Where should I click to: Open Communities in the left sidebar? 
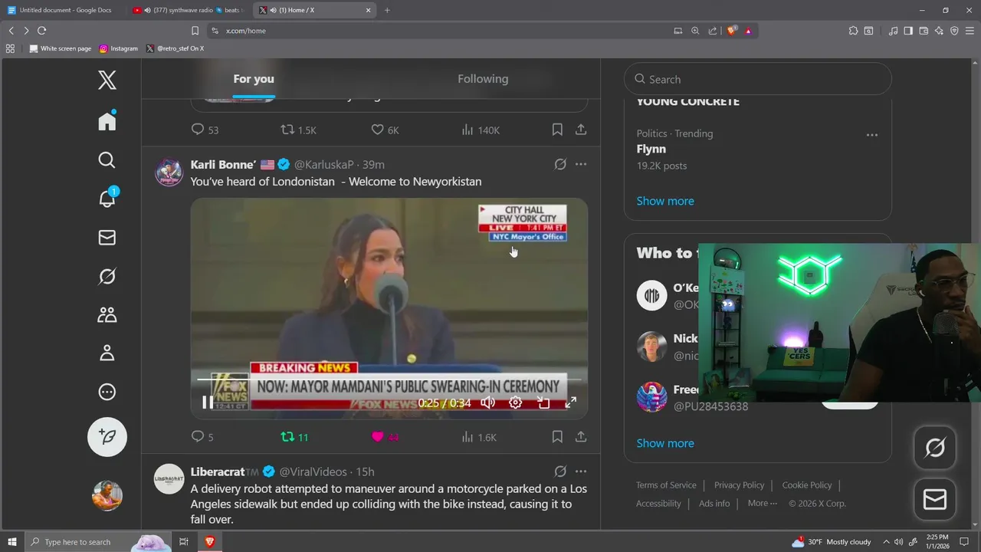[107, 314]
